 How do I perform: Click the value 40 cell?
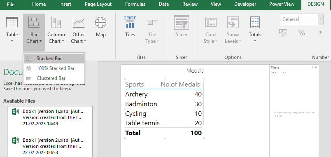(198, 94)
